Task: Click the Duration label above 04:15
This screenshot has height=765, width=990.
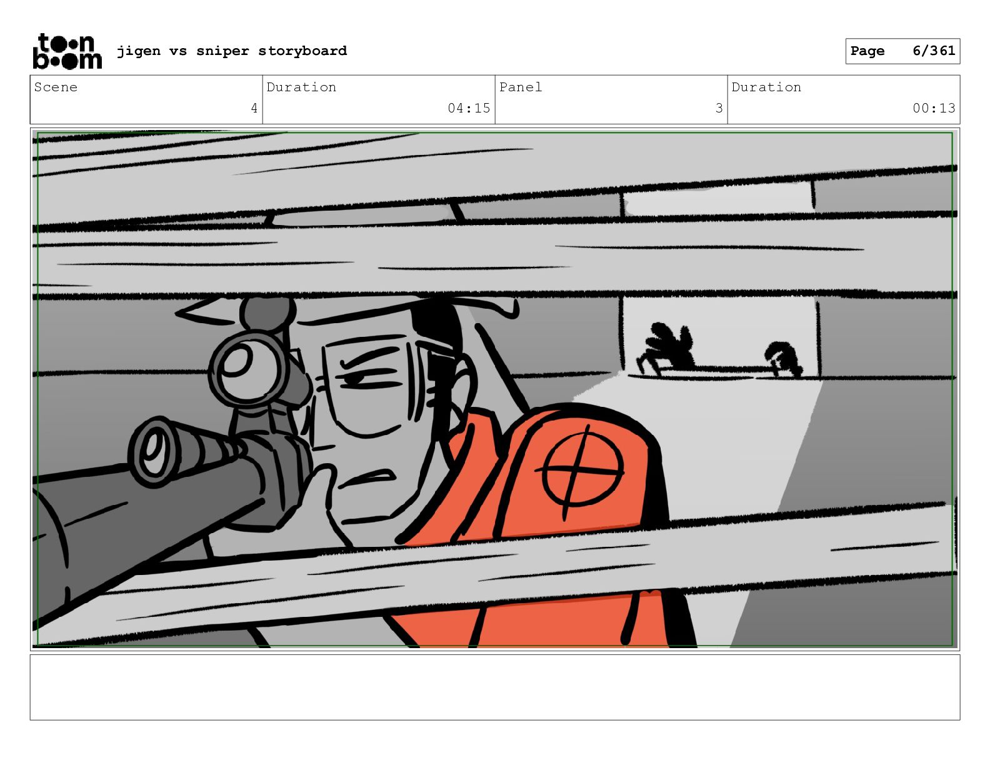Action: [x=301, y=87]
